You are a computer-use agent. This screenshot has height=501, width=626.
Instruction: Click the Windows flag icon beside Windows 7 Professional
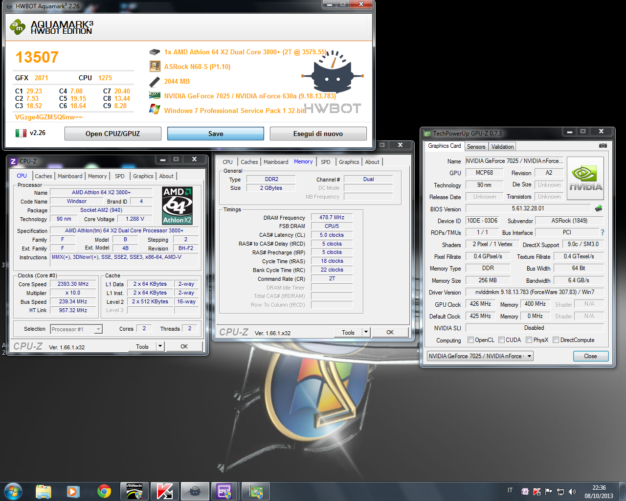click(155, 110)
